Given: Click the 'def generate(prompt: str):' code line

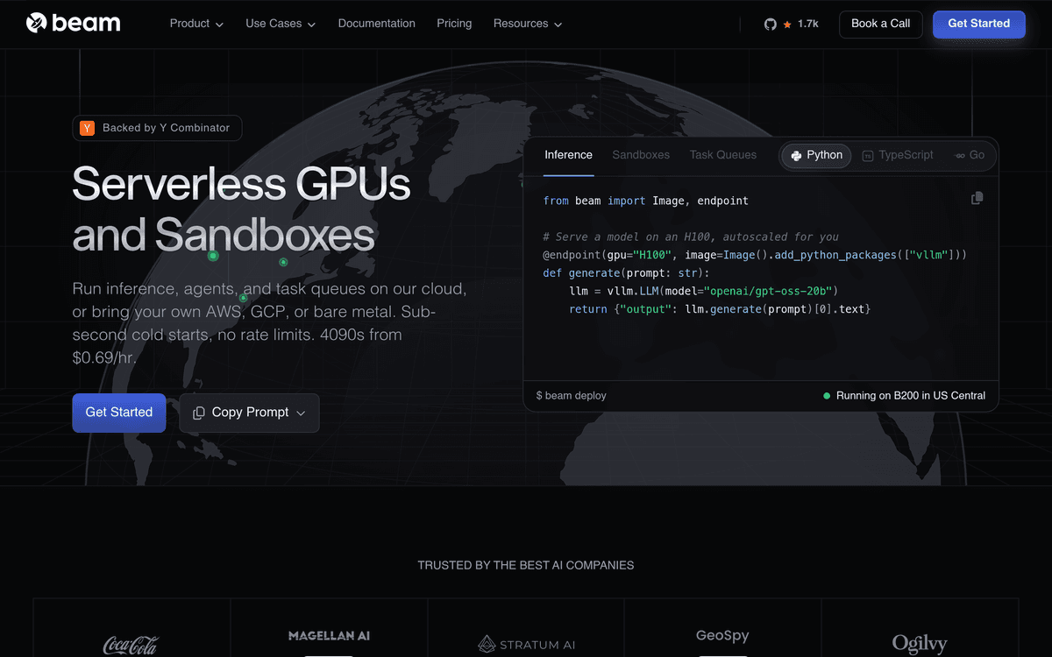Looking at the screenshot, I should tap(625, 272).
